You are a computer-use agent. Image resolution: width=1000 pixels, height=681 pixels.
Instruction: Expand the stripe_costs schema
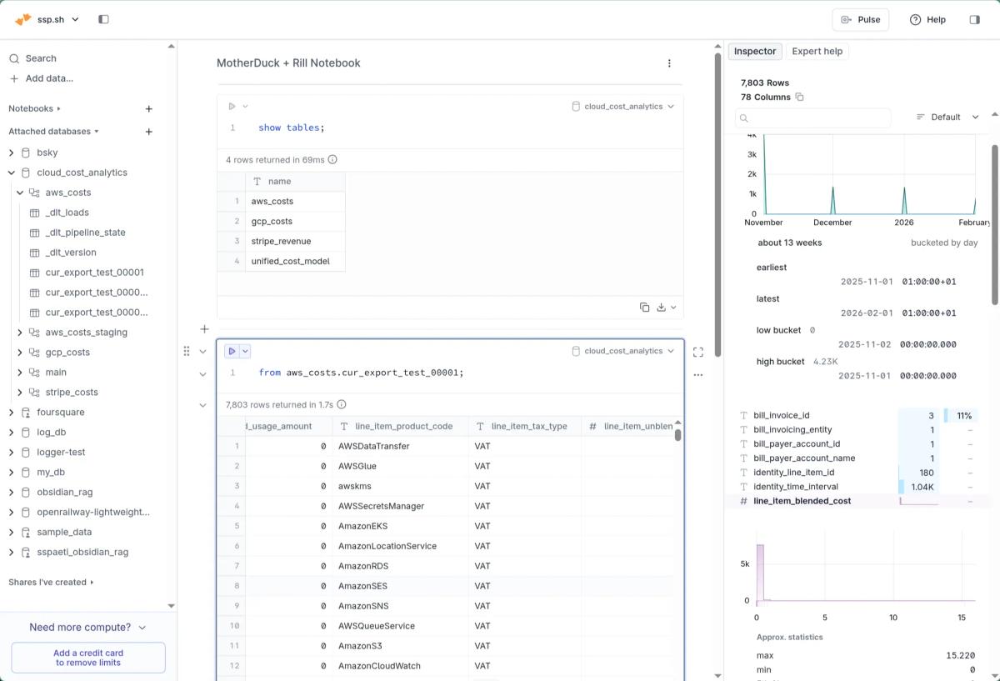(x=20, y=393)
